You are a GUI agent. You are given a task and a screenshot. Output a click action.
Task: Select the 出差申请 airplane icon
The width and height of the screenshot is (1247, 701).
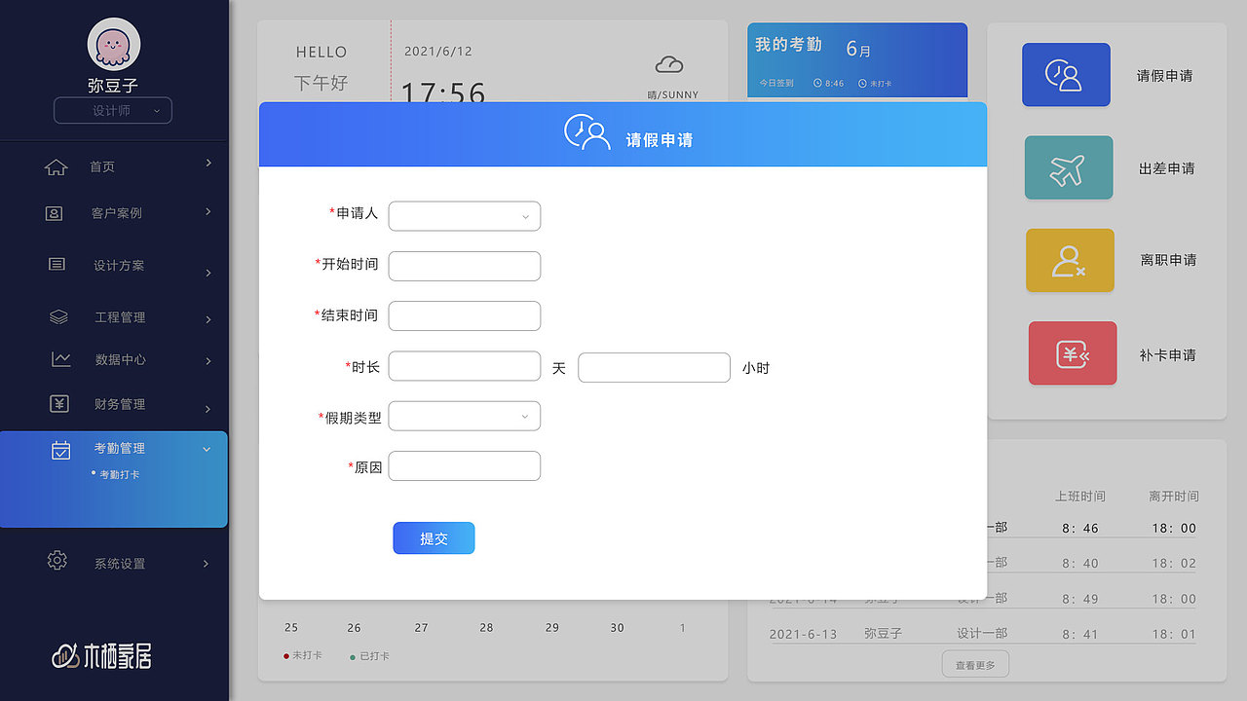tap(1069, 167)
